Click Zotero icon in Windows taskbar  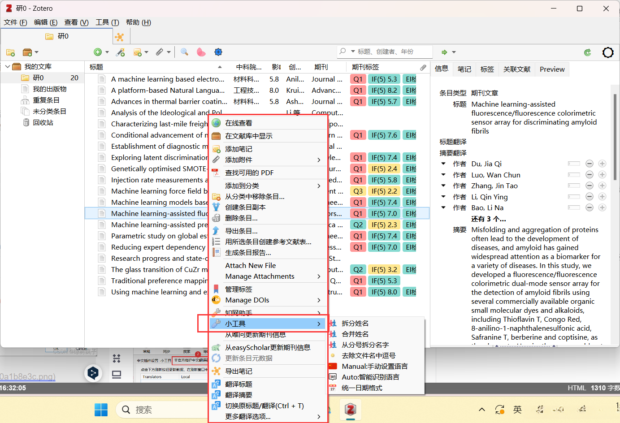click(x=350, y=409)
